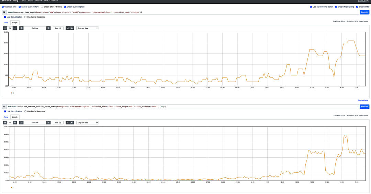Viewport: 371px width, 194px height.
Task: Enable Store Filtering checkbox
Action: pos(42,7)
